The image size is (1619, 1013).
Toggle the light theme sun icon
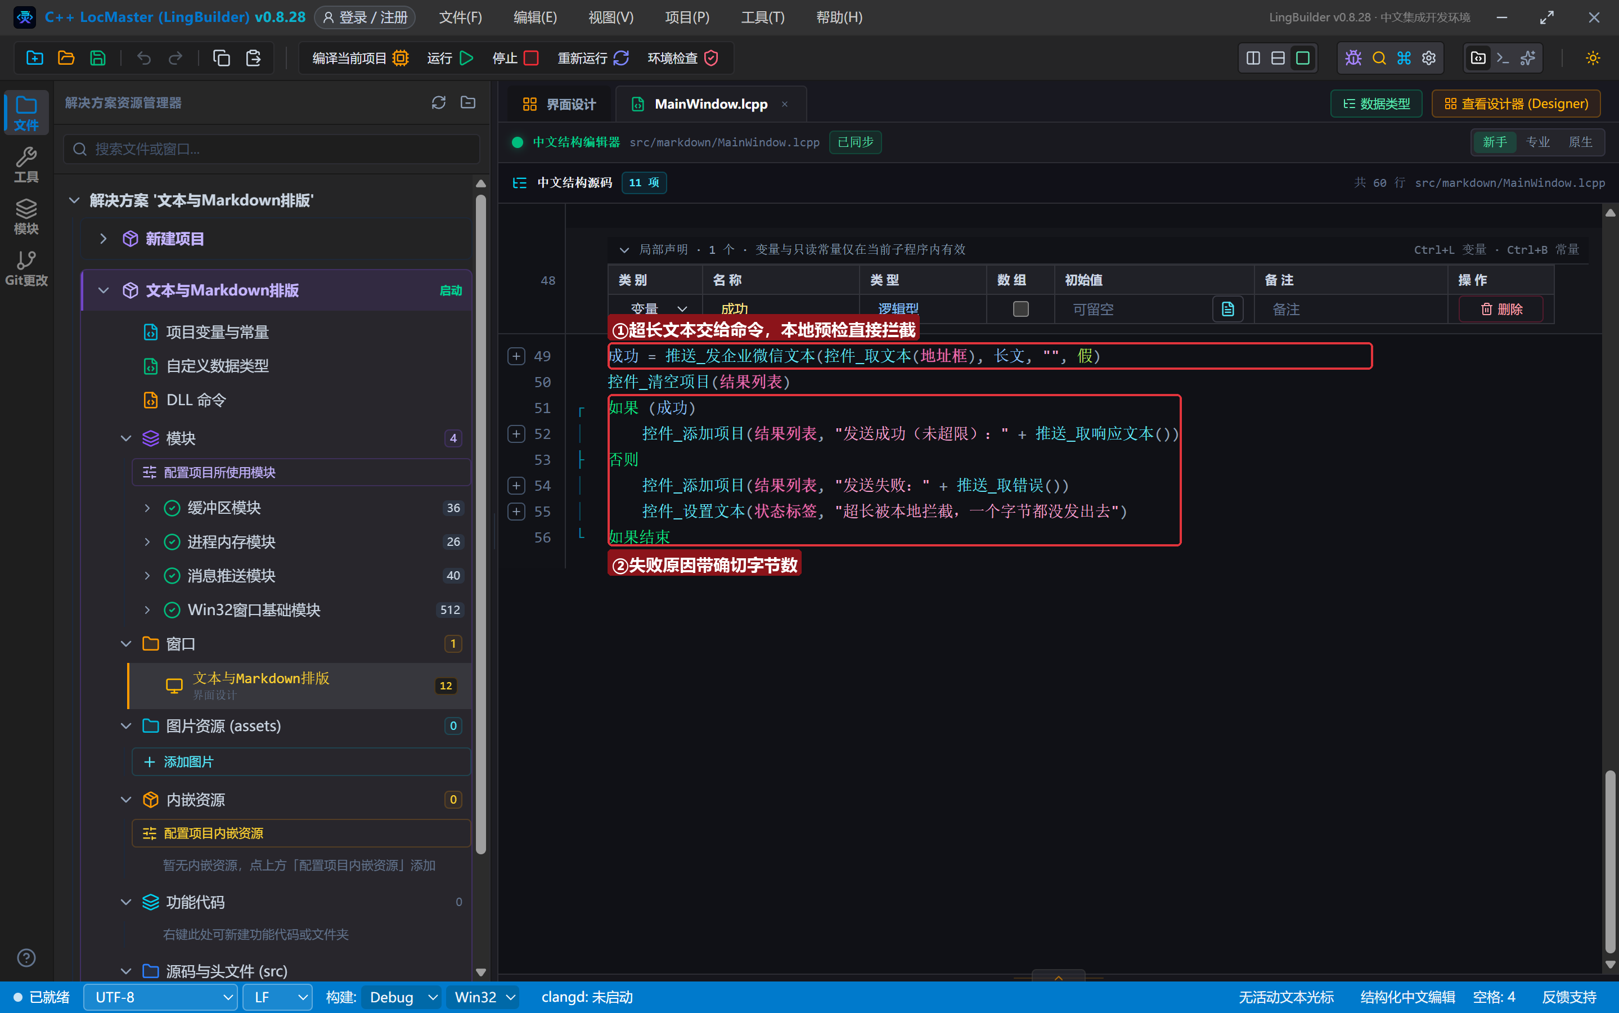tap(1593, 59)
